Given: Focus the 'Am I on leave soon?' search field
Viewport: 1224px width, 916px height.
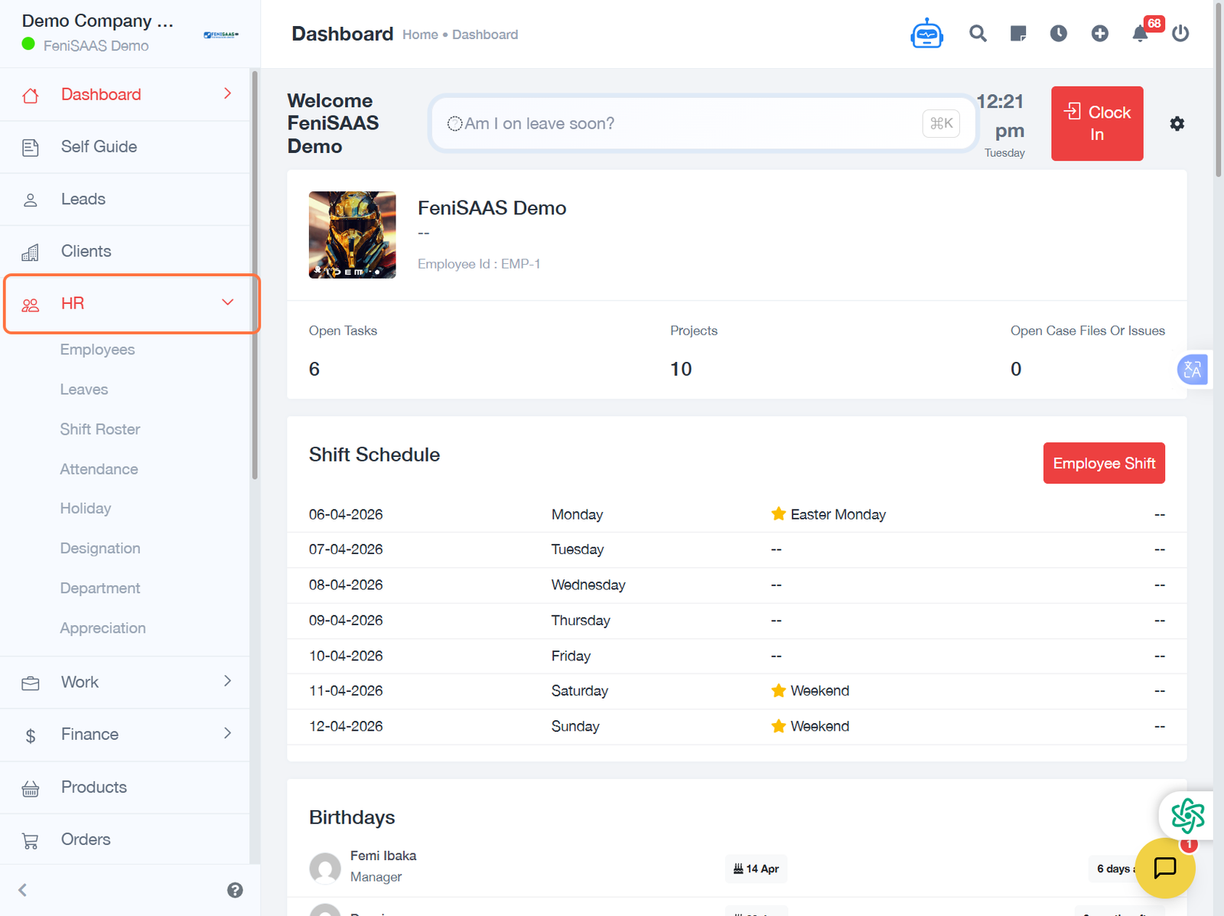Looking at the screenshot, I should pos(688,124).
